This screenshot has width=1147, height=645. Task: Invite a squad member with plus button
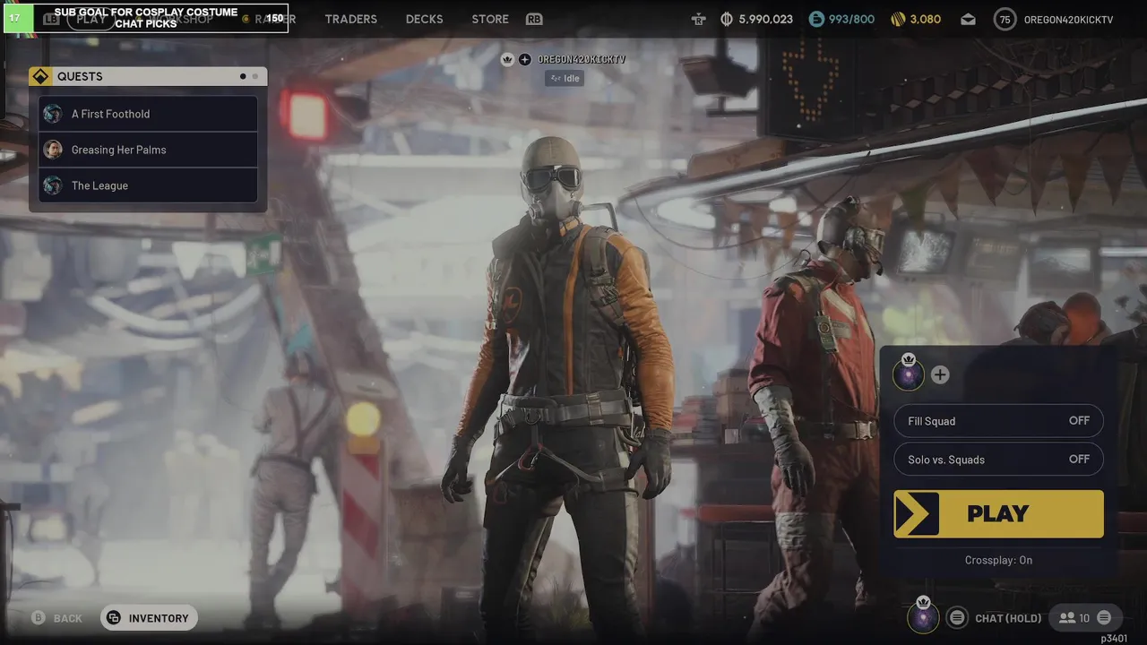click(940, 374)
